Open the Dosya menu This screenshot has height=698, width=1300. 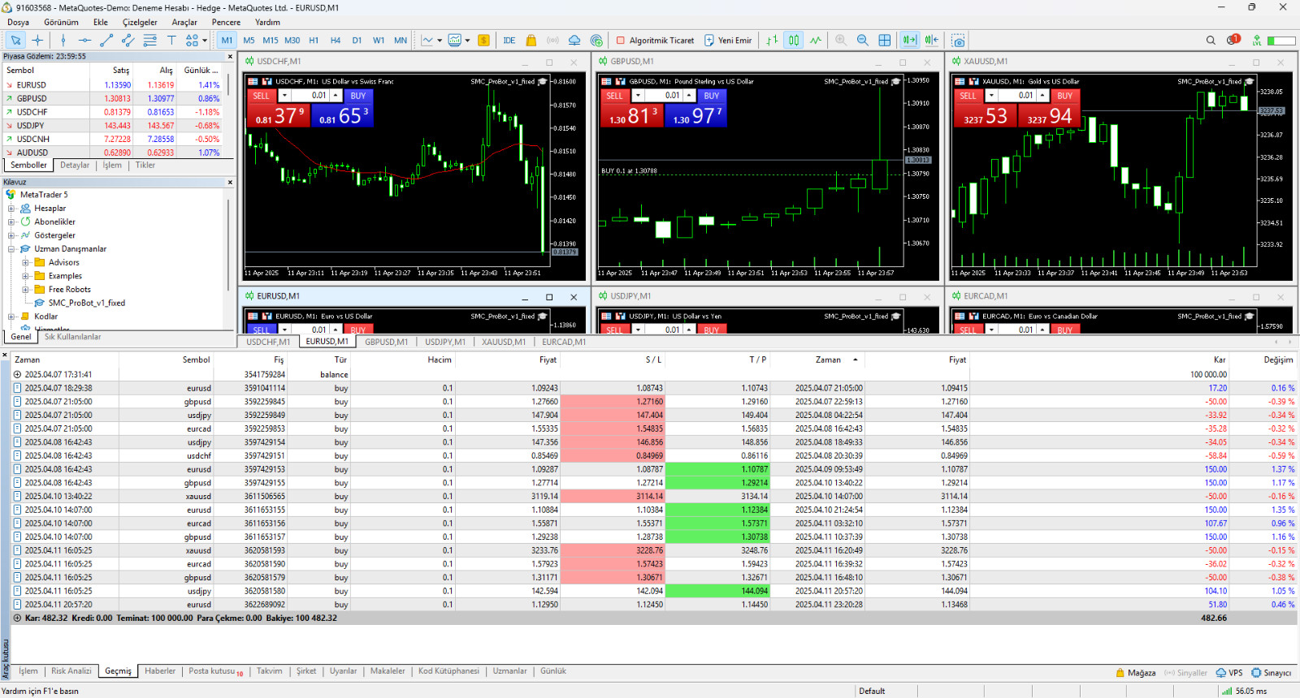point(18,22)
